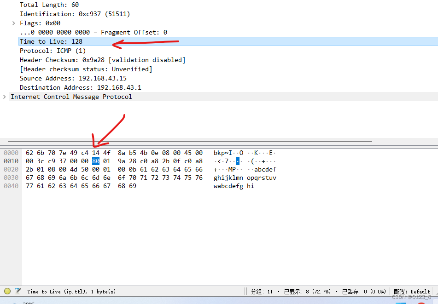Select the Time to Live: 128 row
The width and height of the screenshot is (438, 304).
pos(228,41)
